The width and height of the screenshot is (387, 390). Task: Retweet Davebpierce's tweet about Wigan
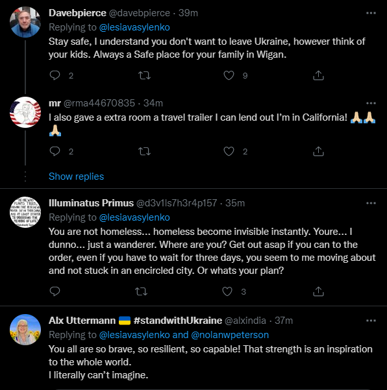click(x=144, y=75)
